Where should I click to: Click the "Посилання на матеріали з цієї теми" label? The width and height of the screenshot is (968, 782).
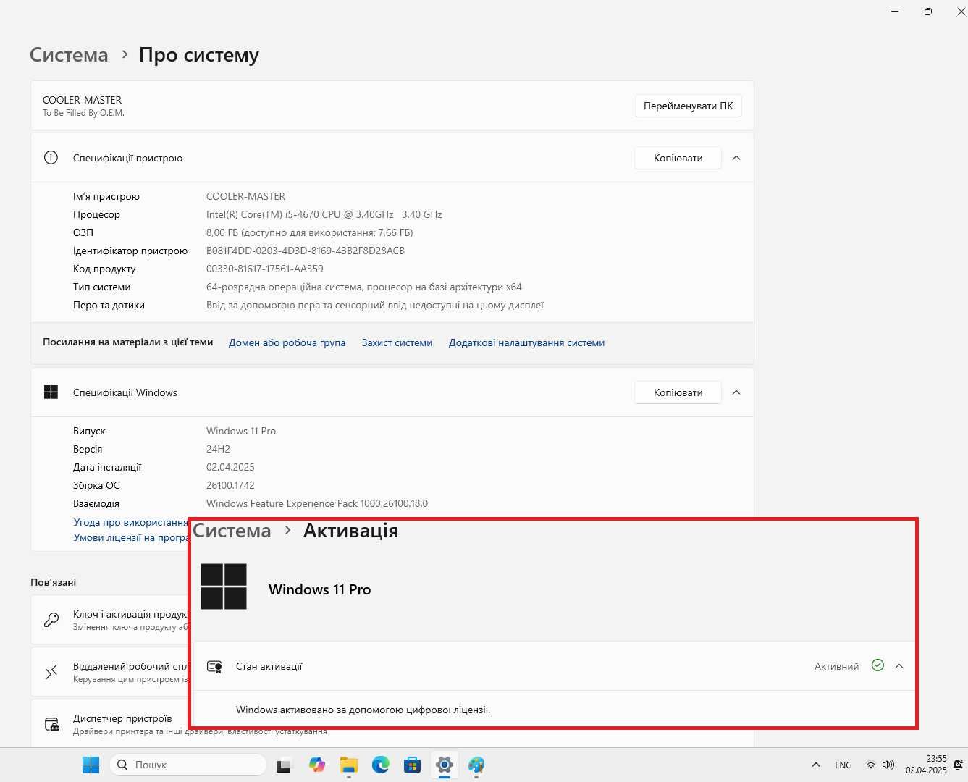128,342
